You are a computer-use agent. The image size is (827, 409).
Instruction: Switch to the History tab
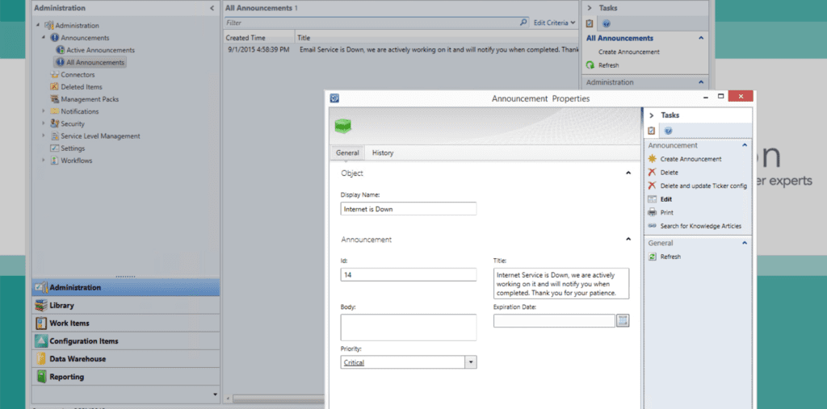click(x=383, y=152)
